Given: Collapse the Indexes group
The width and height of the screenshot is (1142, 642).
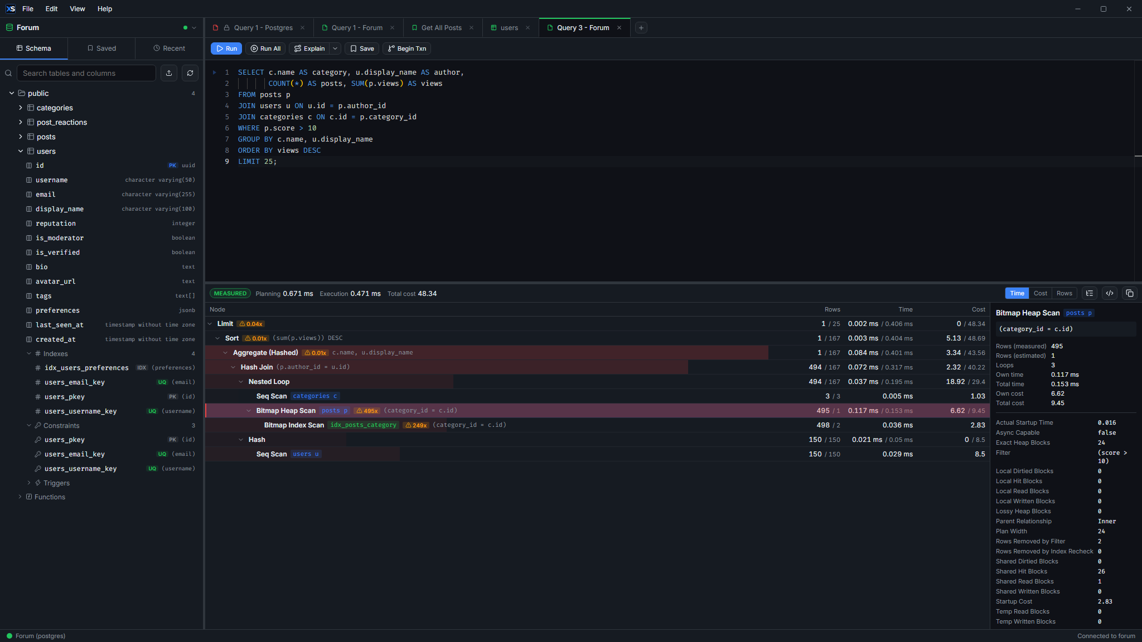Looking at the screenshot, I should (x=29, y=353).
